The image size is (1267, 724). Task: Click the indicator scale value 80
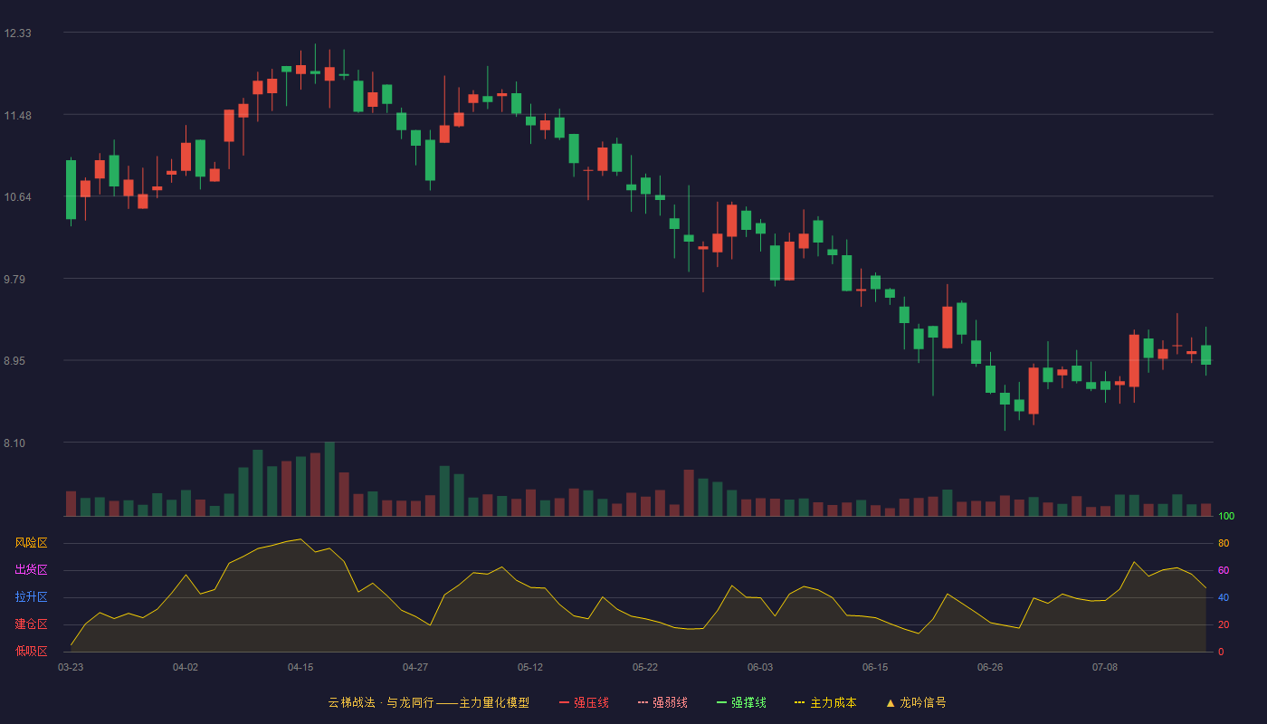coord(1224,544)
